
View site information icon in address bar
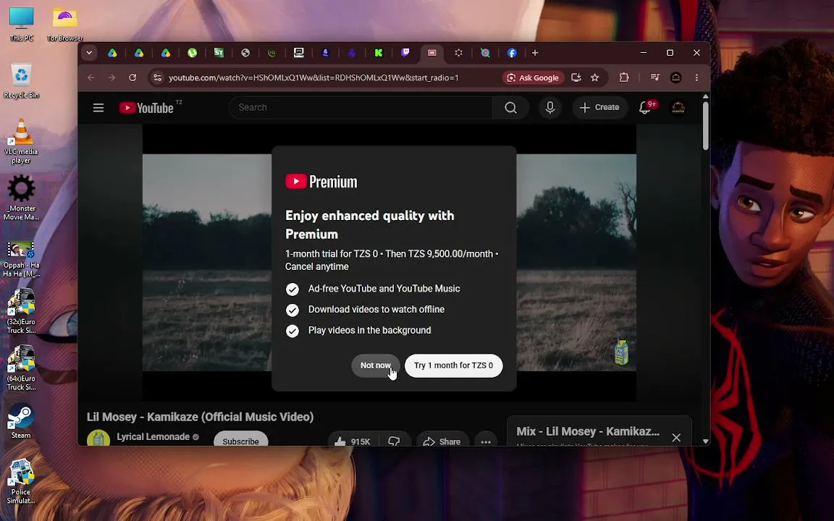click(157, 77)
